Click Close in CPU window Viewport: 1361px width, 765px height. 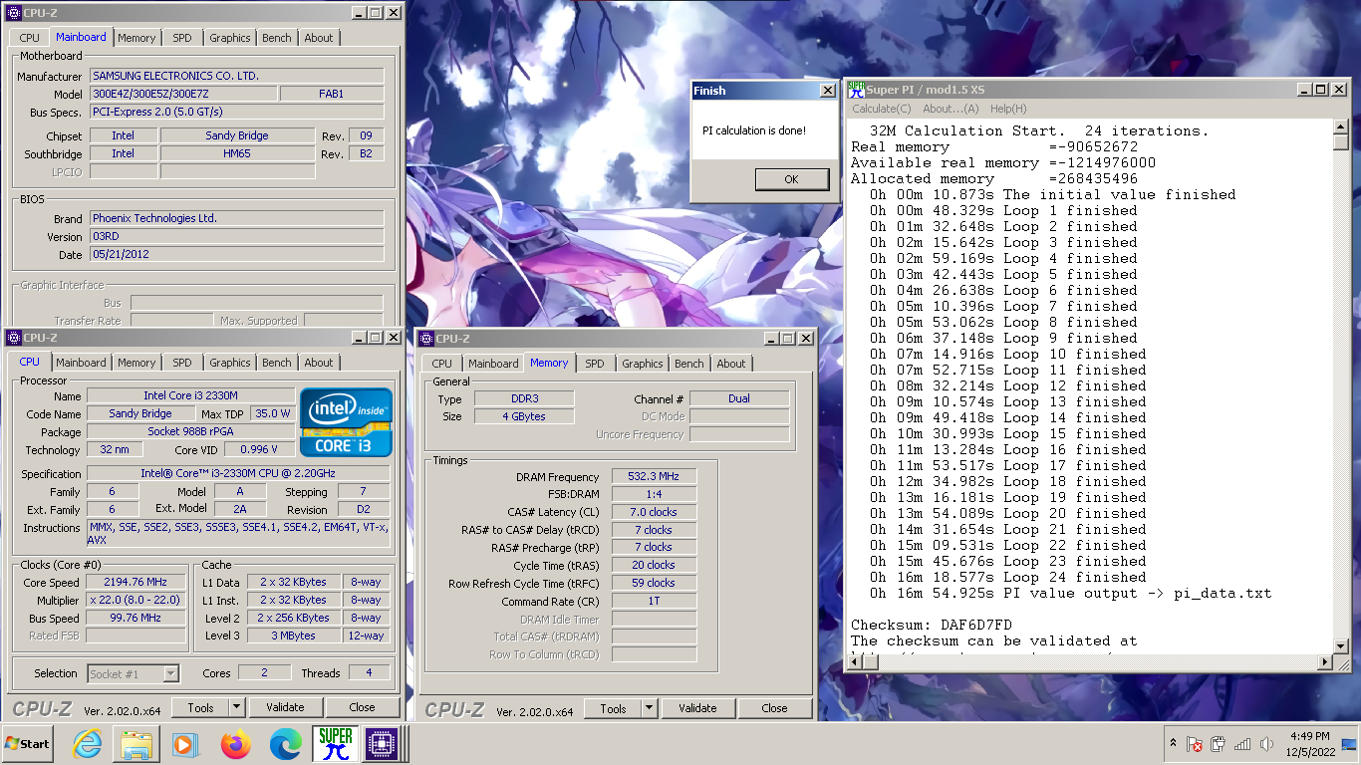(363, 707)
